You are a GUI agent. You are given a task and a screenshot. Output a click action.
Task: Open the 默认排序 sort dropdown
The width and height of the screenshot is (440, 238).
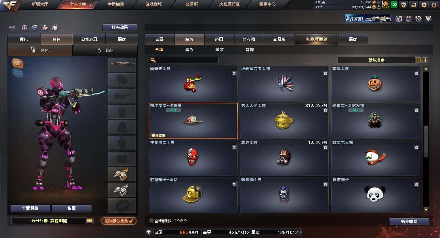(x=376, y=60)
